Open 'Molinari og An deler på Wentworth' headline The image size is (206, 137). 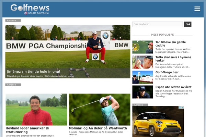pyautogui.click(x=98, y=128)
